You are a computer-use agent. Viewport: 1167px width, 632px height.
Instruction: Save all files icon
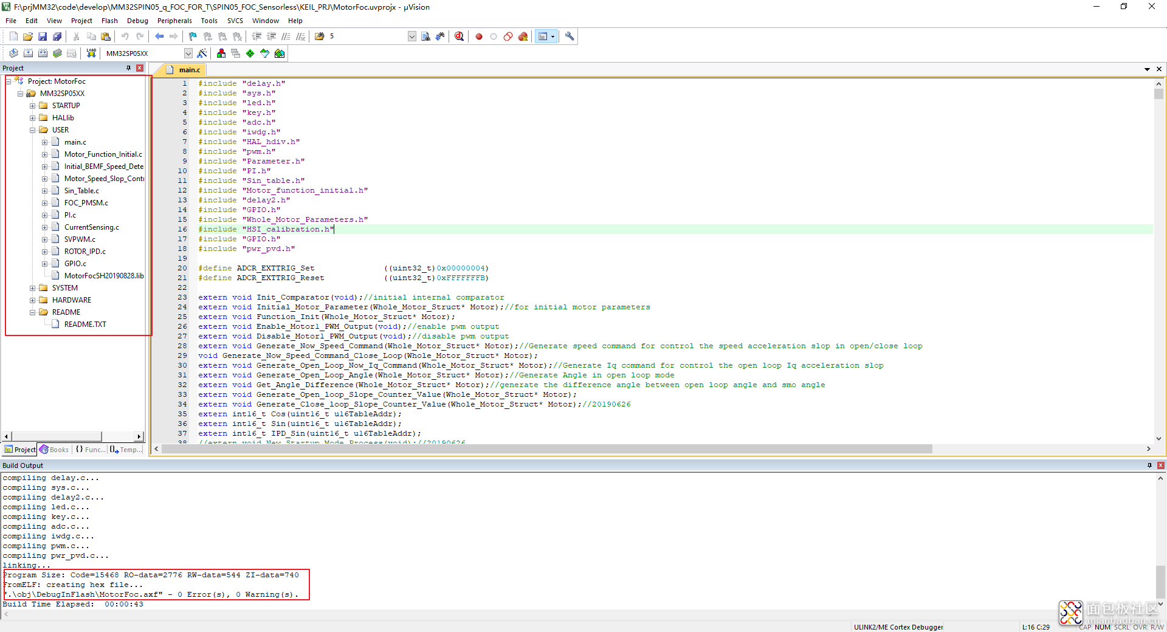click(x=57, y=36)
